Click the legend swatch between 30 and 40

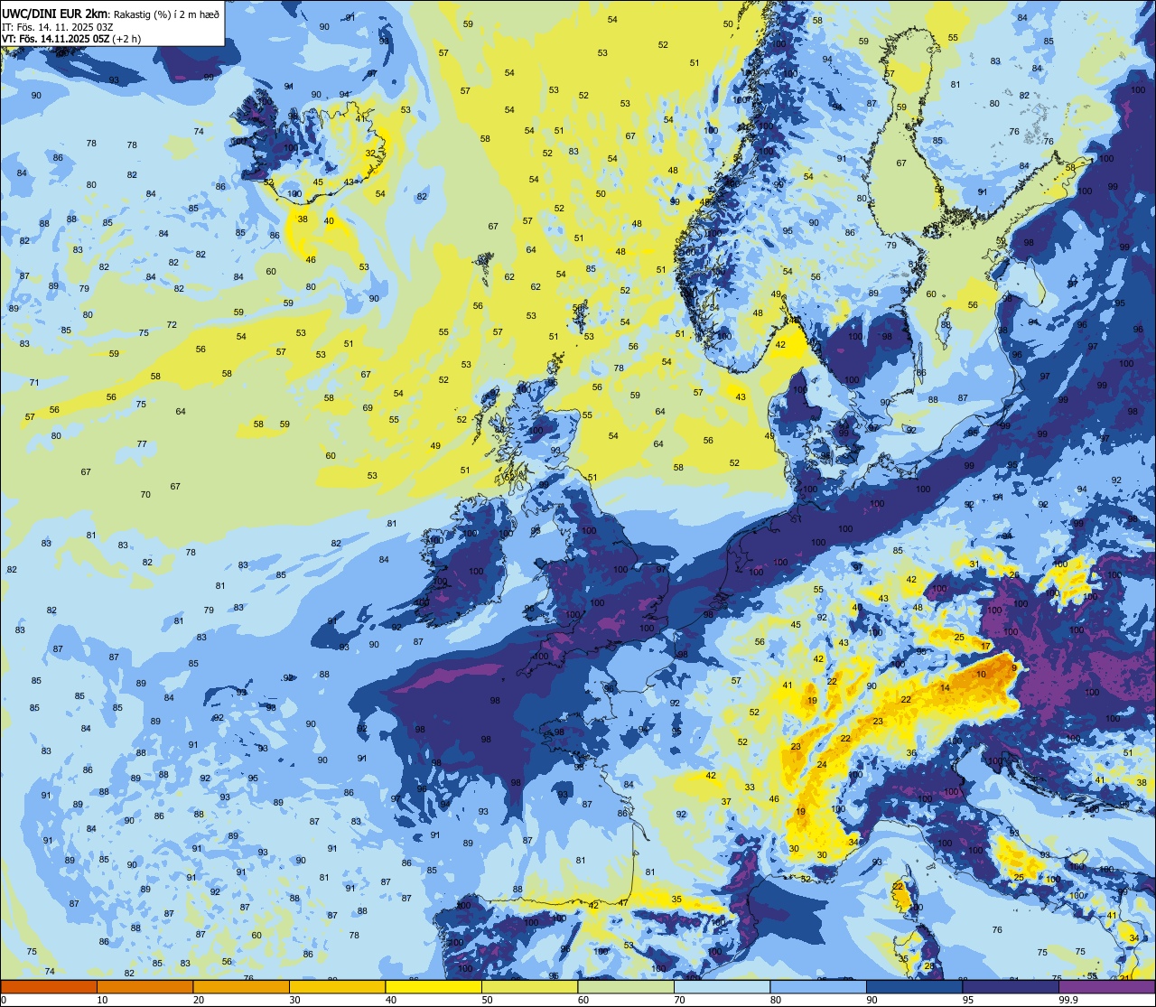point(337,986)
